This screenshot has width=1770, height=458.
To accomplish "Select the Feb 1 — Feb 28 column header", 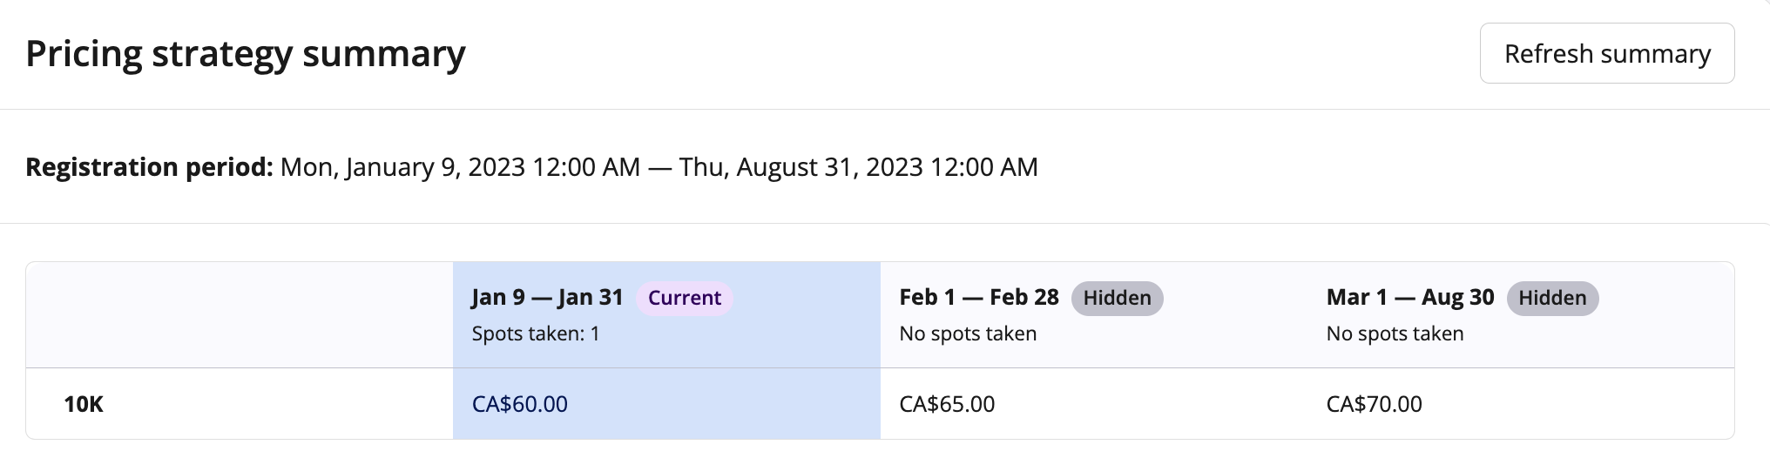I will [x=978, y=298].
